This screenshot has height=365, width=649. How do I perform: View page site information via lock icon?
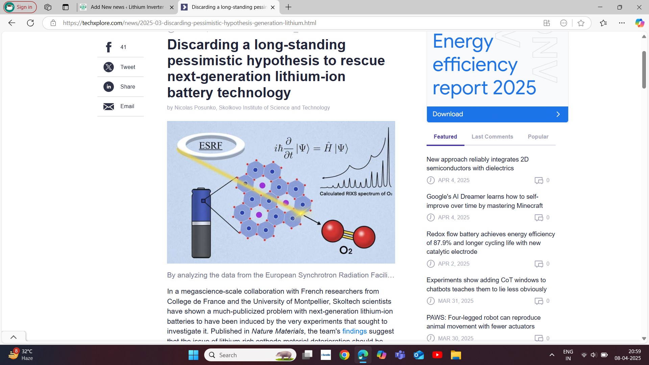[x=53, y=23]
